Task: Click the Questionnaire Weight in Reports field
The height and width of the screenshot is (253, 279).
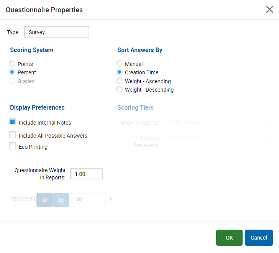Action: tap(86, 174)
